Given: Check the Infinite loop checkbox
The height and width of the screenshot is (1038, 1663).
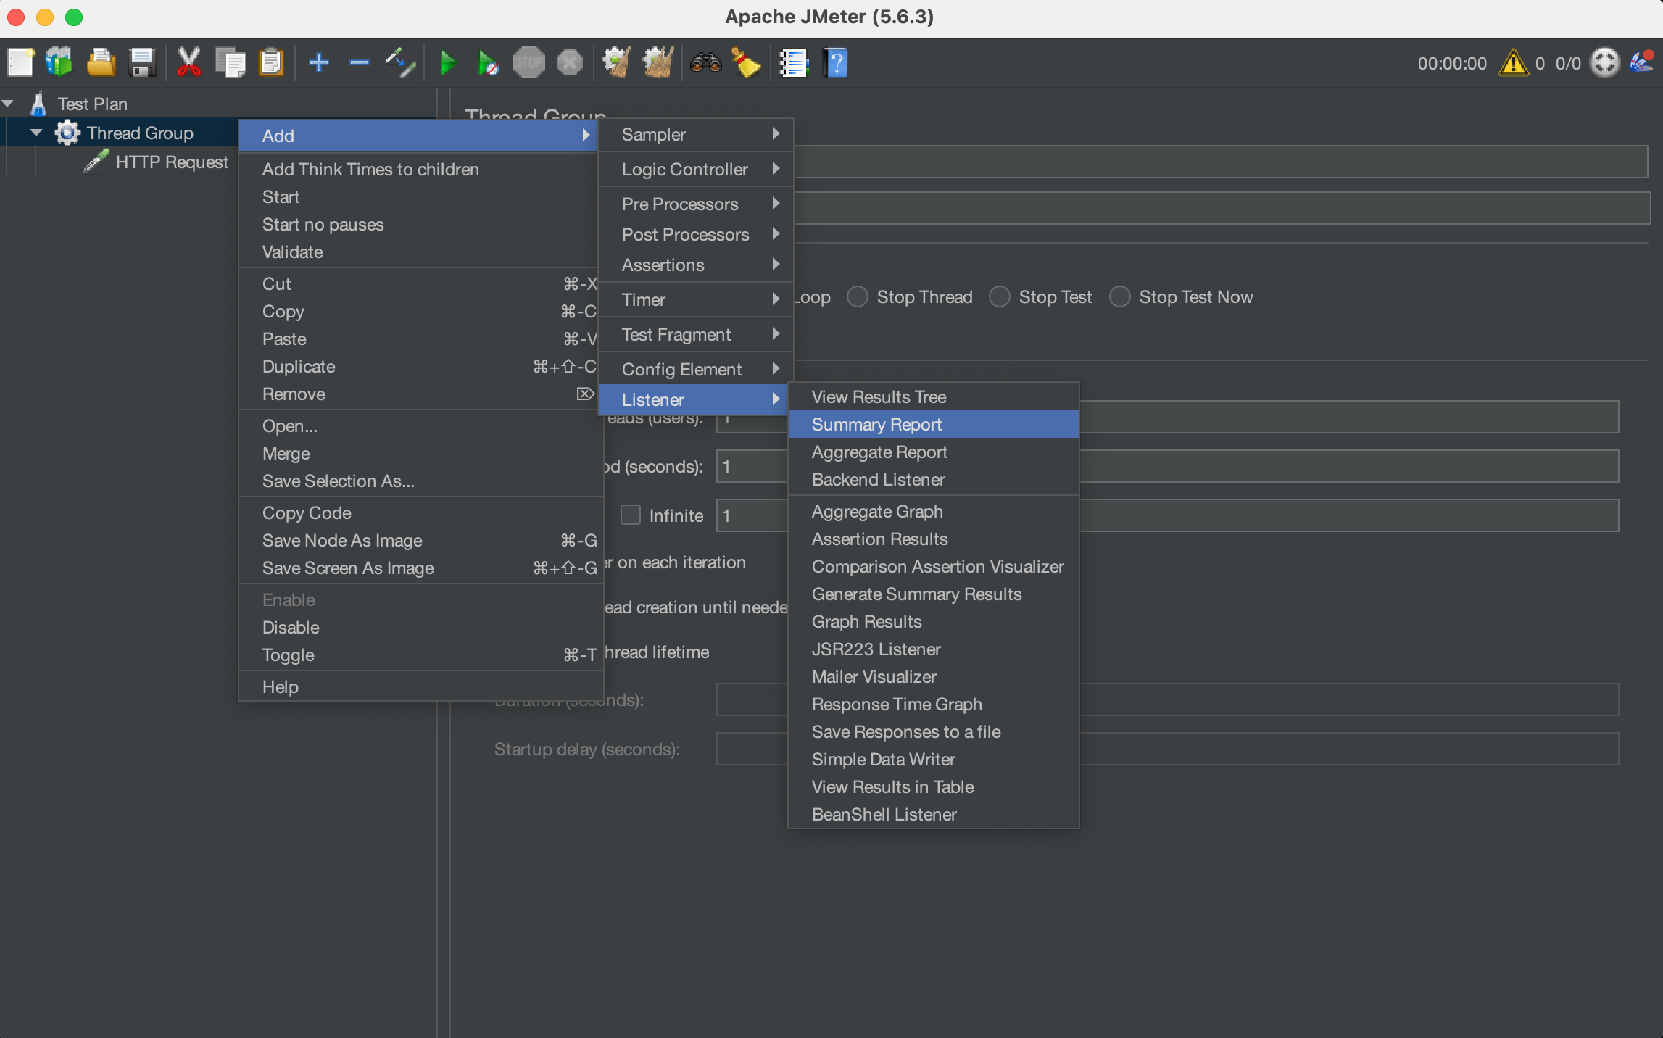Looking at the screenshot, I should tap(631, 515).
